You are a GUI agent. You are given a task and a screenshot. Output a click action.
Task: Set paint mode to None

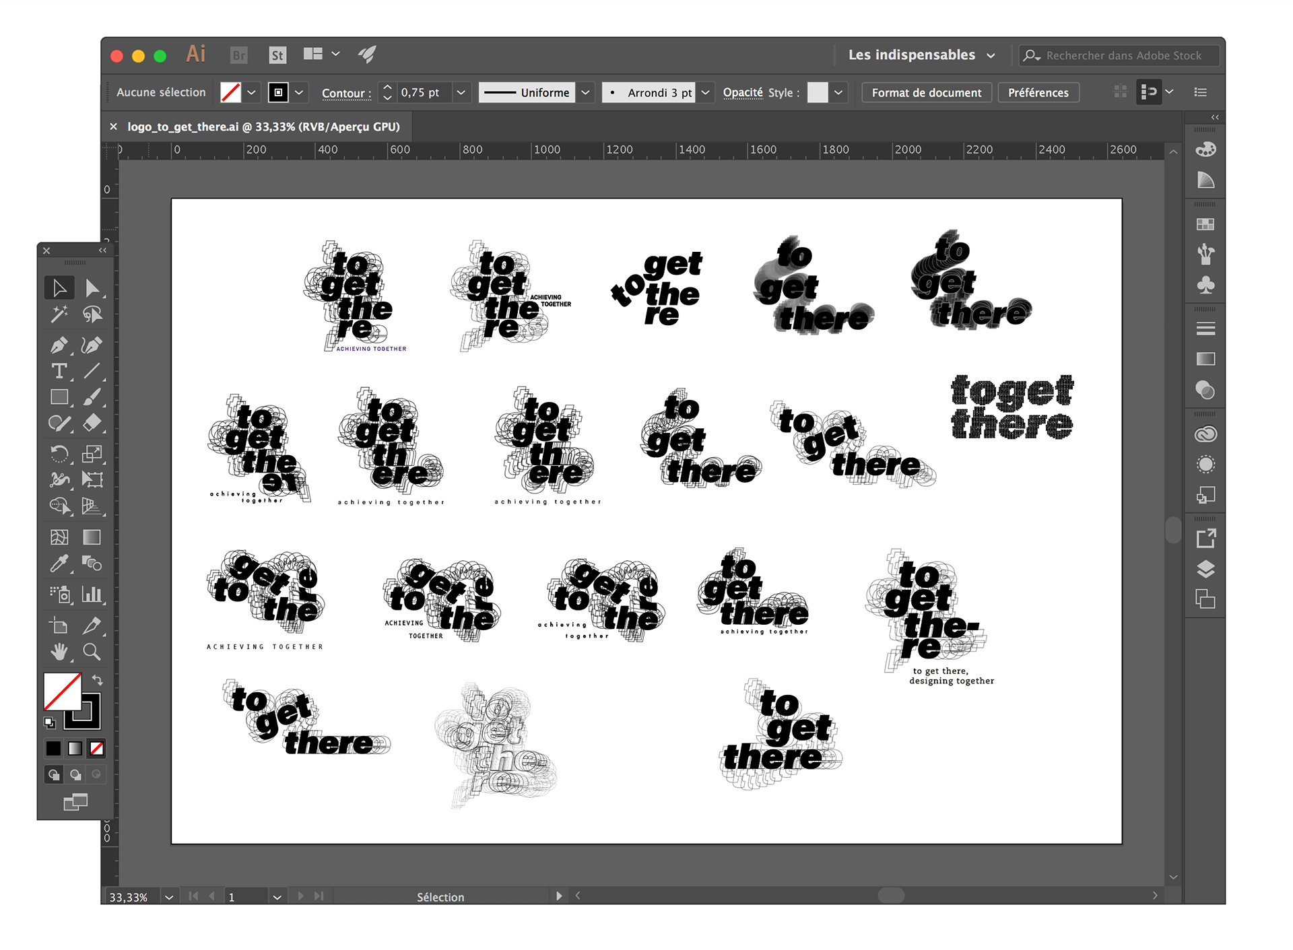pyautogui.click(x=96, y=748)
